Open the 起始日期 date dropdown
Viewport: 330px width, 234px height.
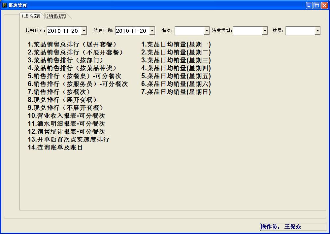pos(84,31)
